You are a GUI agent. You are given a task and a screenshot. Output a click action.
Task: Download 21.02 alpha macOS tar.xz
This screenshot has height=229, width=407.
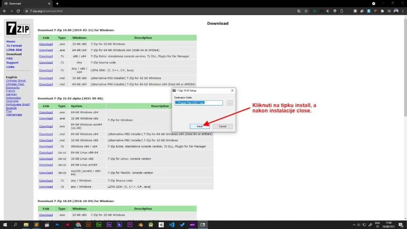tap(46, 173)
